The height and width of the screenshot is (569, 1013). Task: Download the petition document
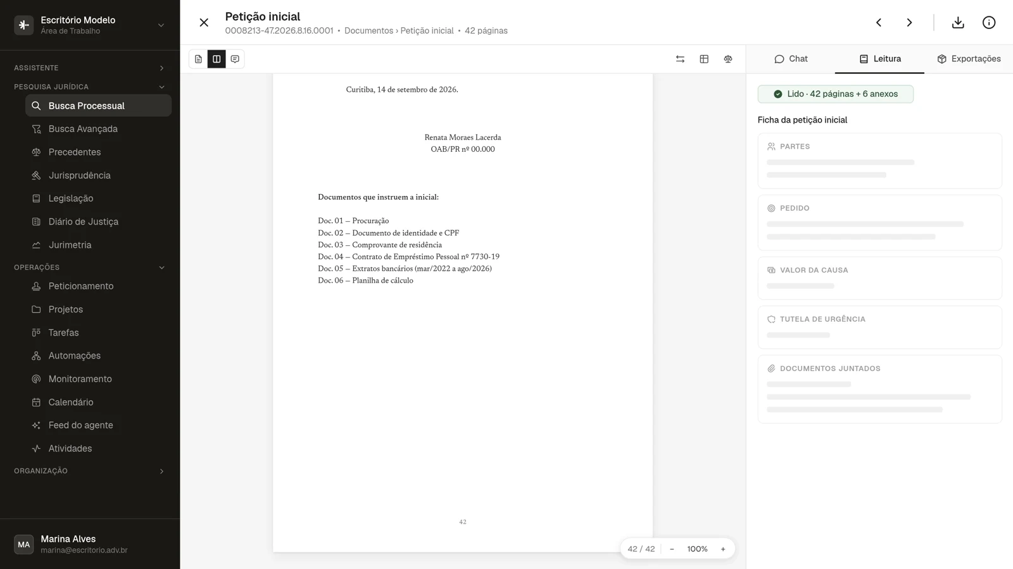pos(958,23)
